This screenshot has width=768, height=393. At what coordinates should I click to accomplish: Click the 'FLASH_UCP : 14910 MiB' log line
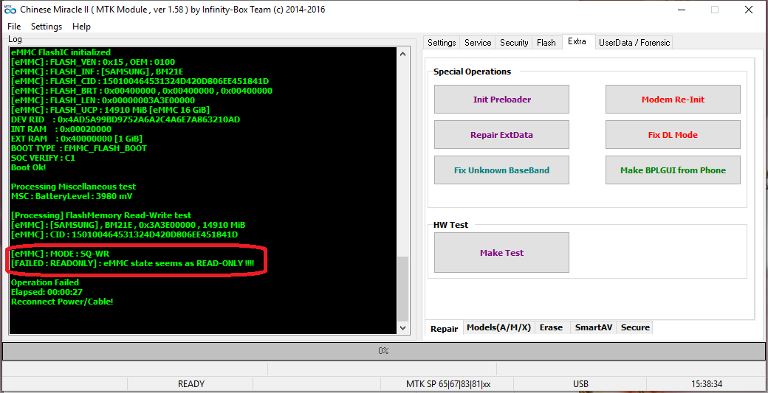coord(110,110)
